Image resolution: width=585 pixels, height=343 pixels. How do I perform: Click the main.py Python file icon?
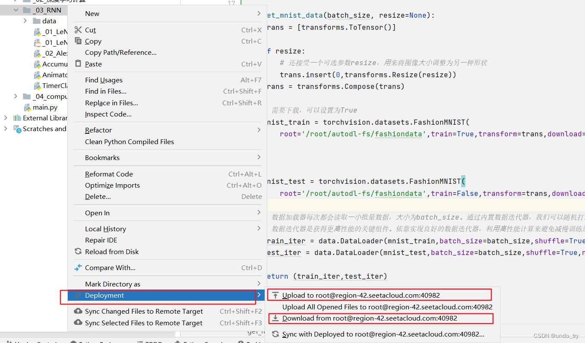[28, 107]
